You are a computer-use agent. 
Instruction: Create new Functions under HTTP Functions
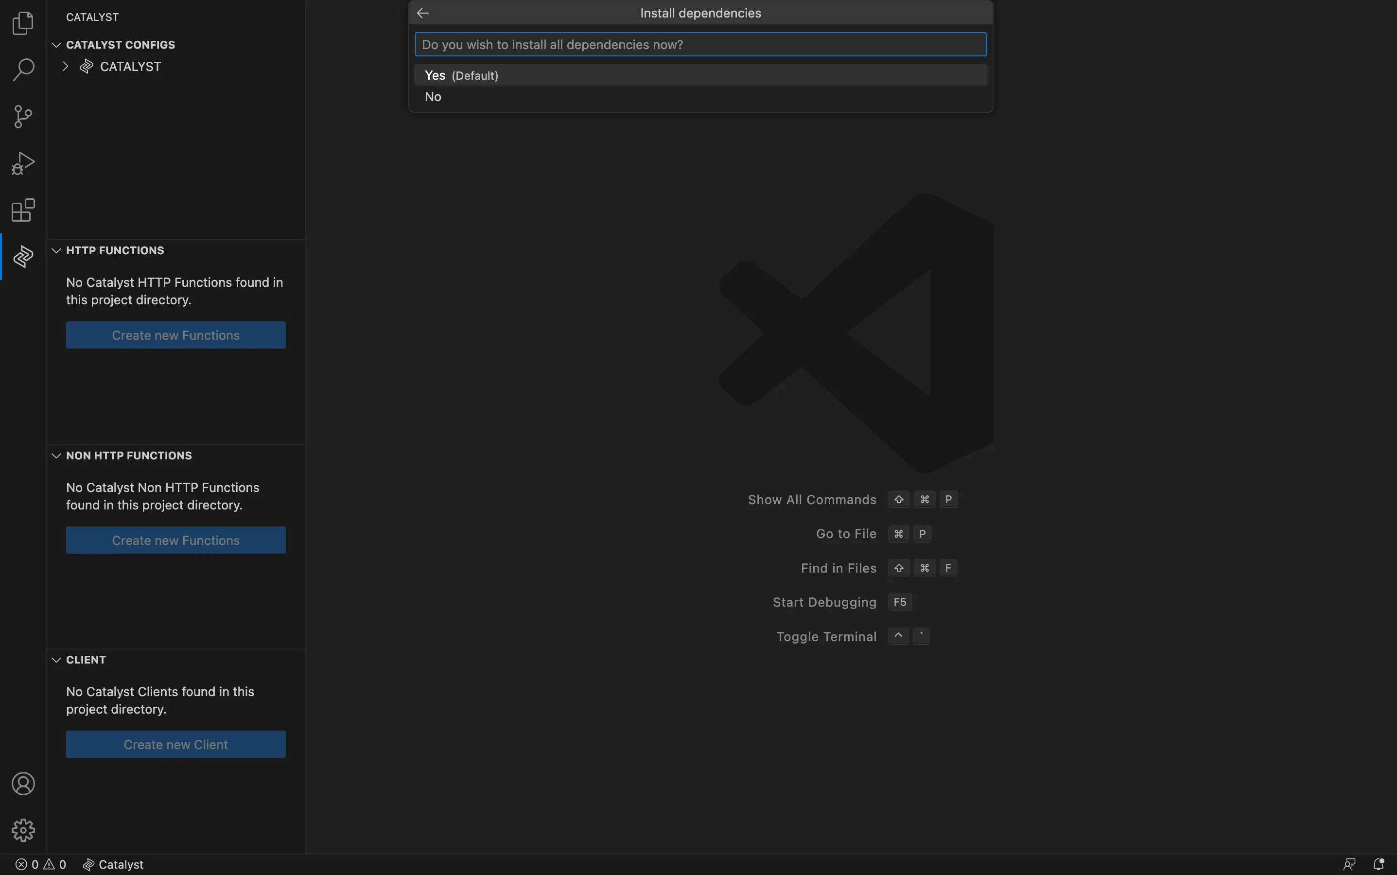coord(176,335)
